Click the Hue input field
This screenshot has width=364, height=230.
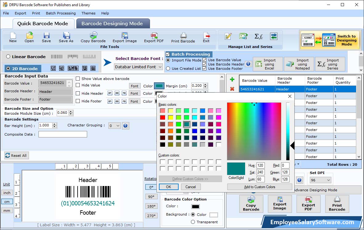point(261,165)
